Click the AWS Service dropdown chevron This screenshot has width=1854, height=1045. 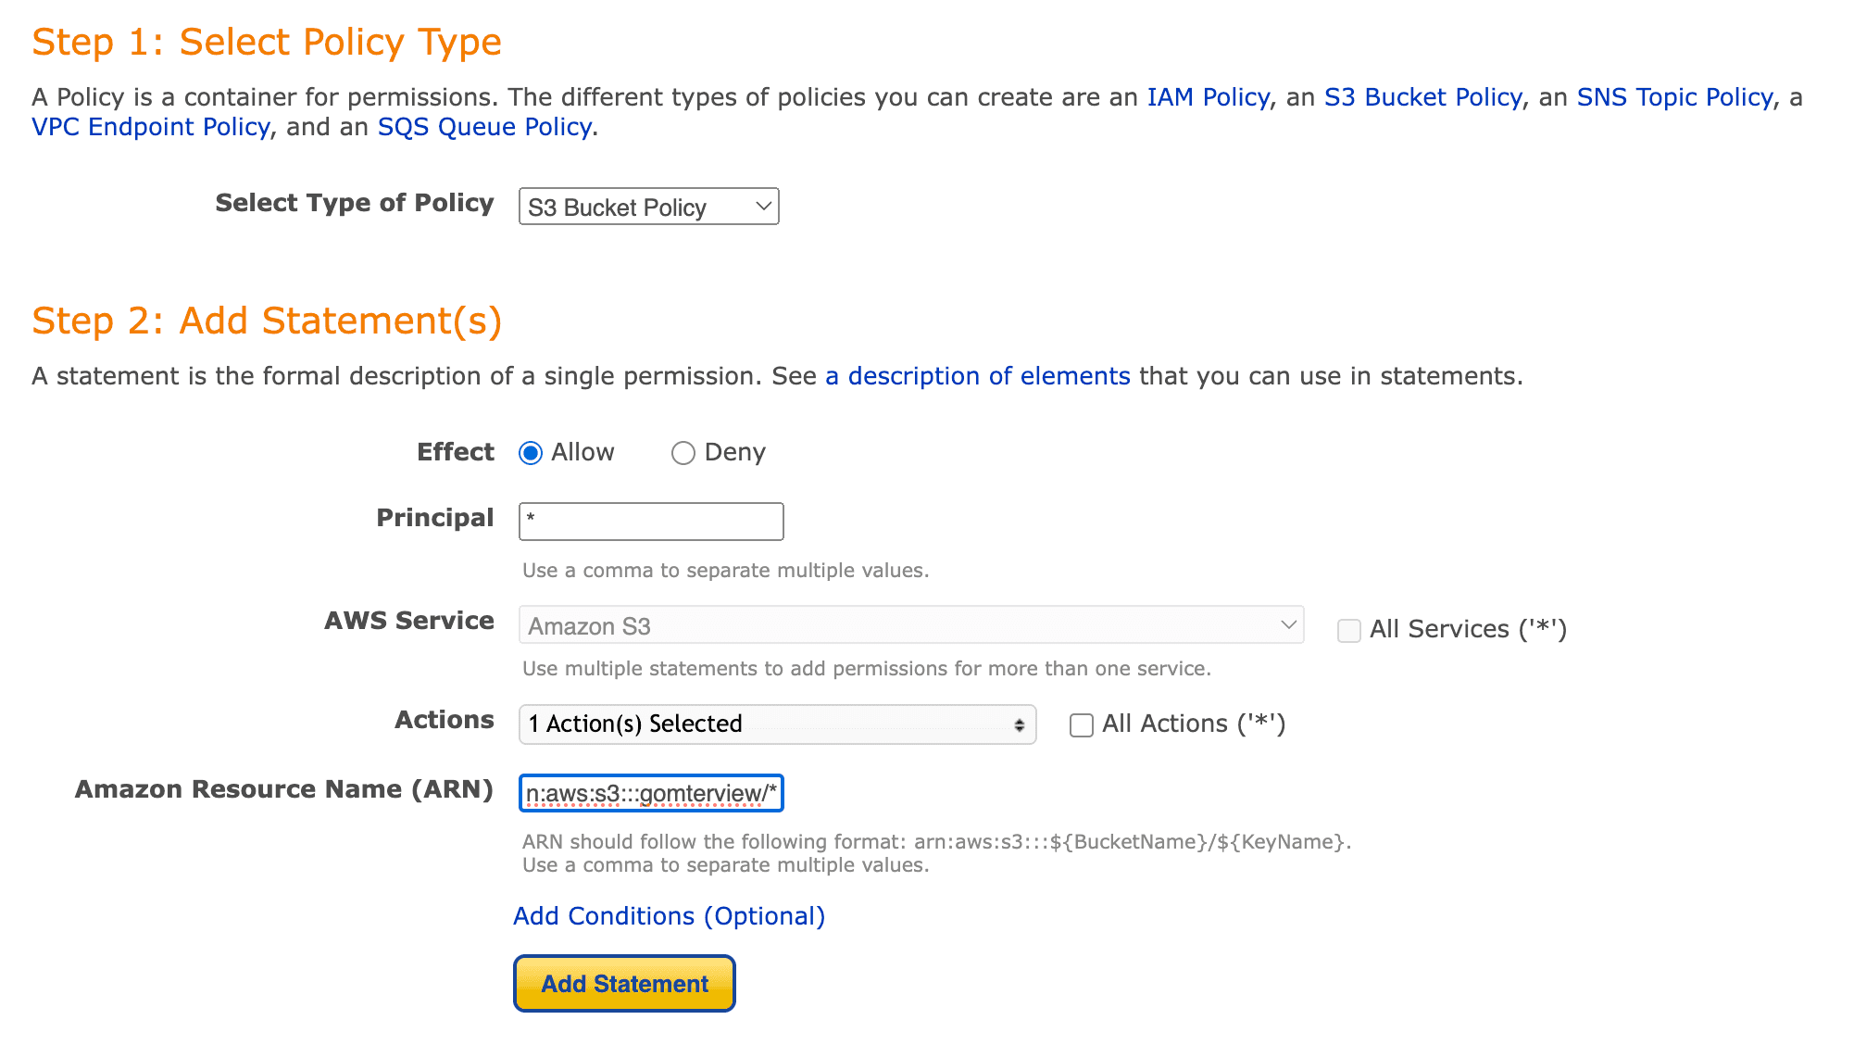1287,625
